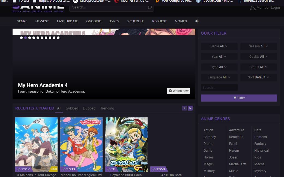Screen dimensions: 284x177
Task: Open the Torrentz2 Search bookmark
Action: [256, 1]
